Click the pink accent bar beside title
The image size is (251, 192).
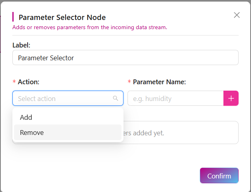[x=13, y=17]
